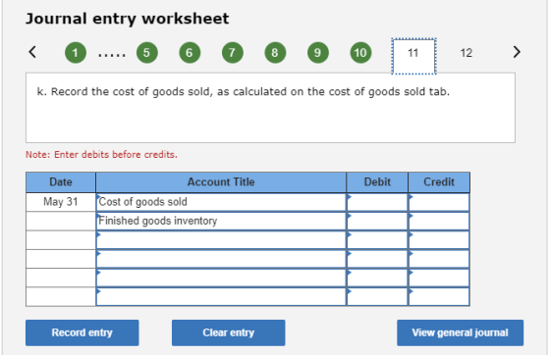Click the Clear entry button

pos(228,332)
